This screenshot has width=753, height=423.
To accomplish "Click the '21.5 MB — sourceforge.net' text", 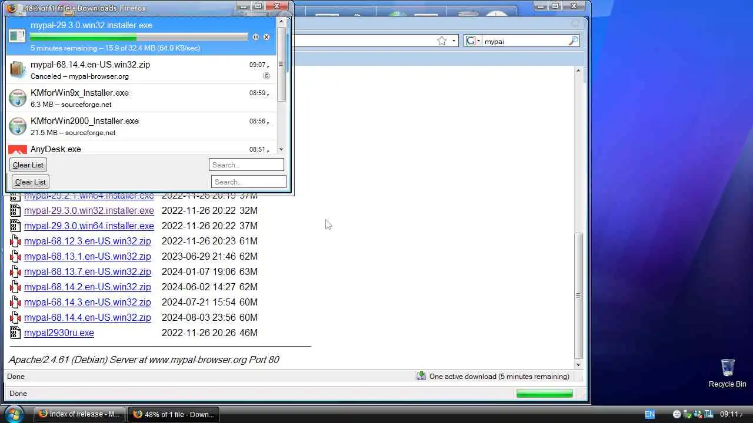I will pos(73,133).
